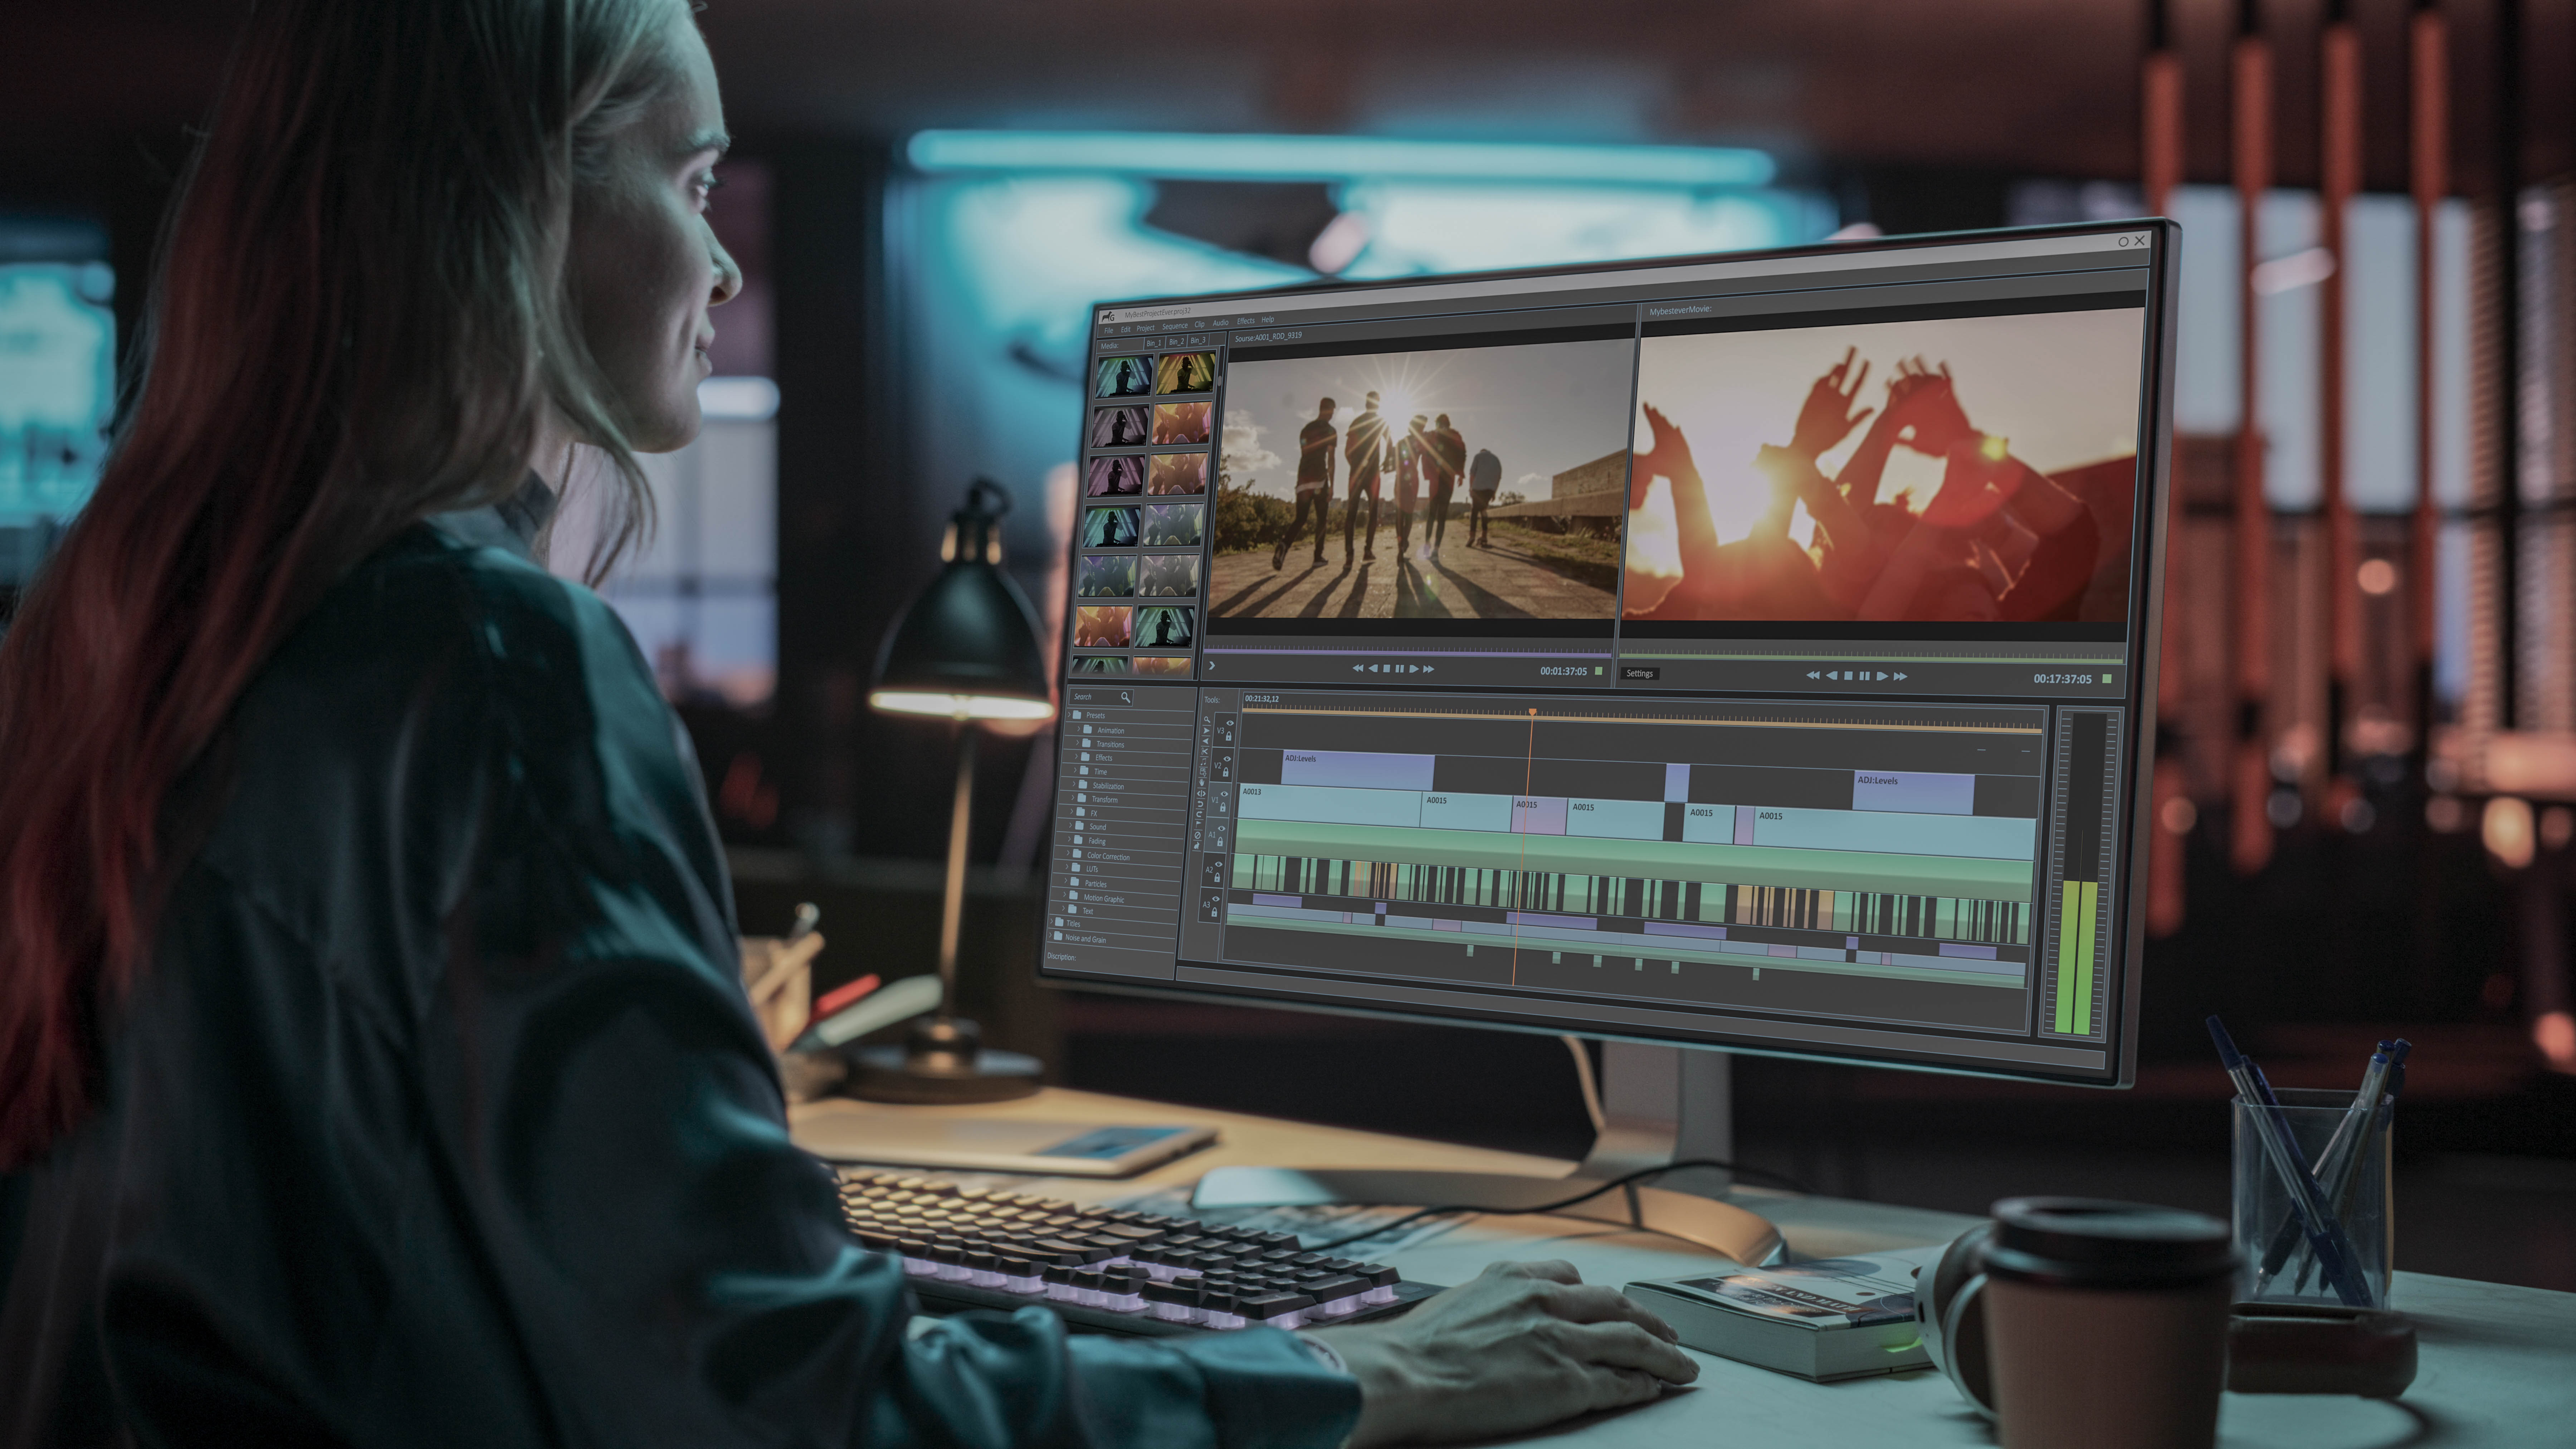Select the right-pointing arrow selection tool
Screen dimensions: 2576x1449
1207,731
